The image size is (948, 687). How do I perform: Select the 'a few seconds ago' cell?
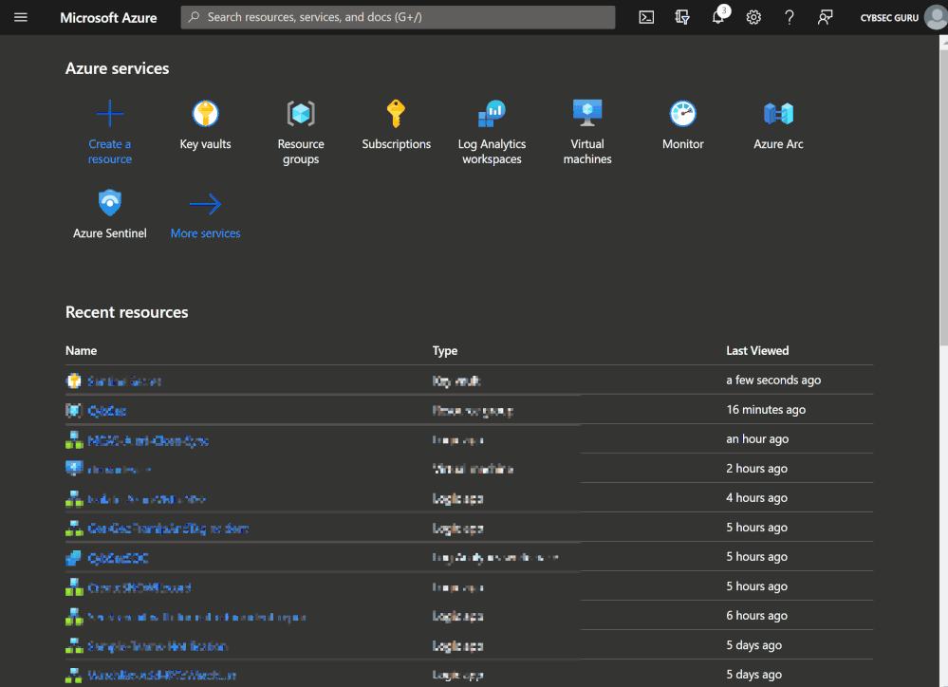[773, 380]
